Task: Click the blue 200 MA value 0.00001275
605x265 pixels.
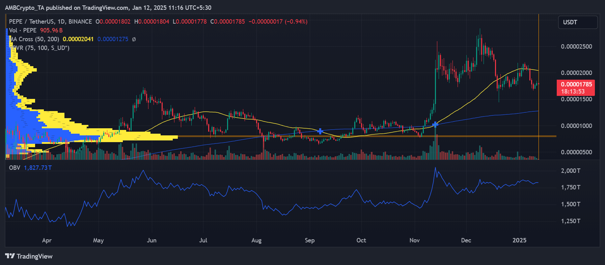Action: pyautogui.click(x=113, y=39)
